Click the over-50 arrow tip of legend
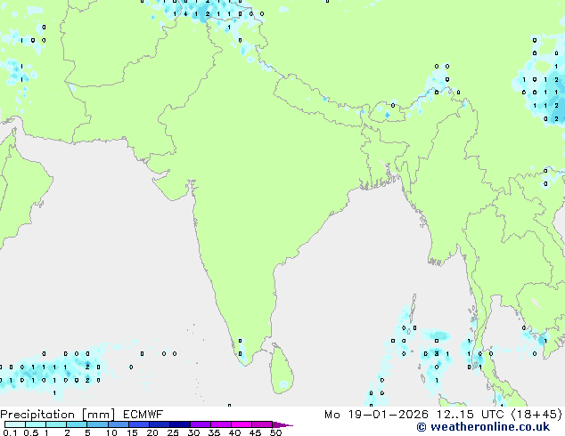565x436 pixels. click(282, 424)
